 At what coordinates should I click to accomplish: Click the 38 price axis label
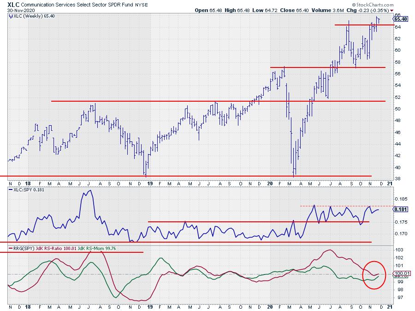click(x=398, y=179)
